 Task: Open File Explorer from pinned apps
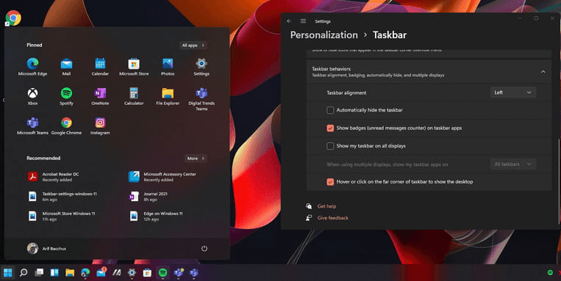pos(168,97)
